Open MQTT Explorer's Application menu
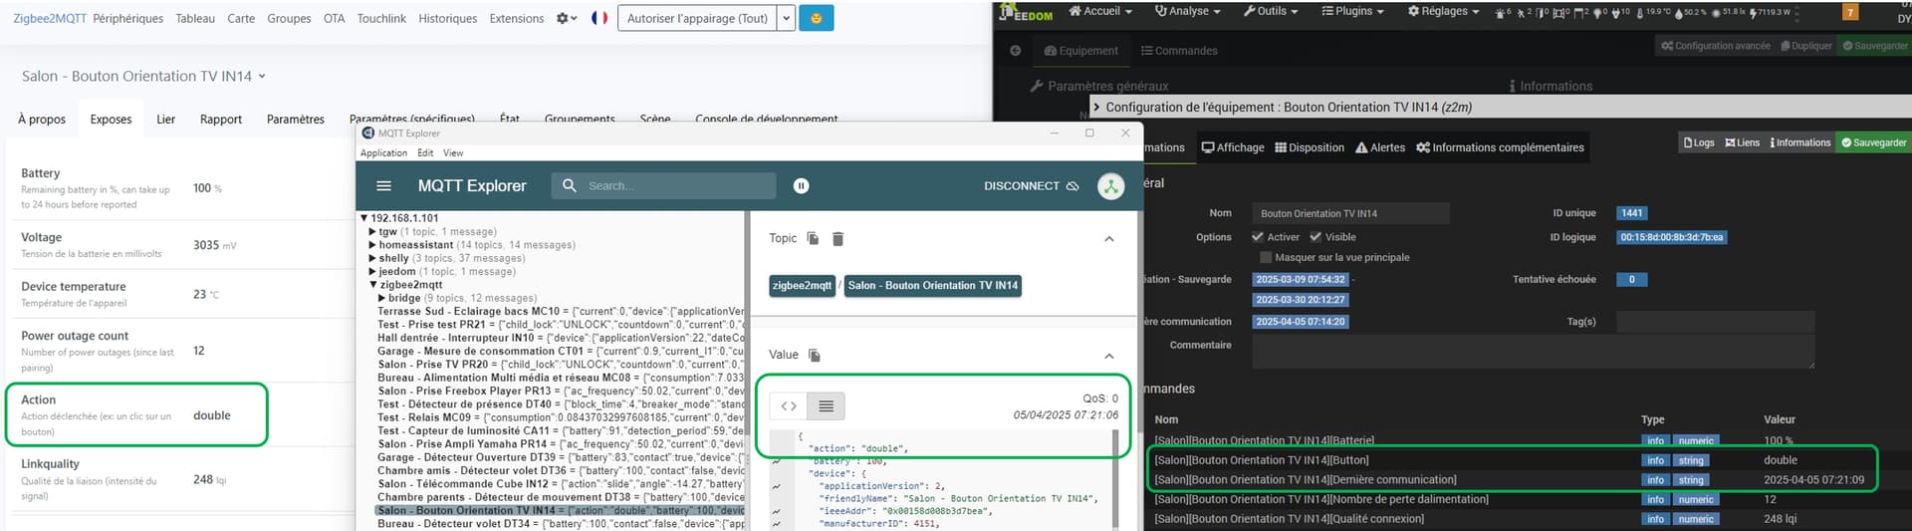Image resolution: width=1912 pixels, height=531 pixels. click(383, 153)
